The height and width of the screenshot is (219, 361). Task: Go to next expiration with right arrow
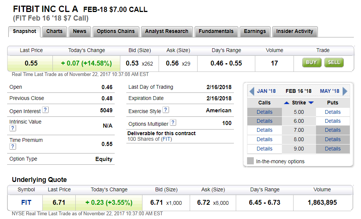[345, 91]
